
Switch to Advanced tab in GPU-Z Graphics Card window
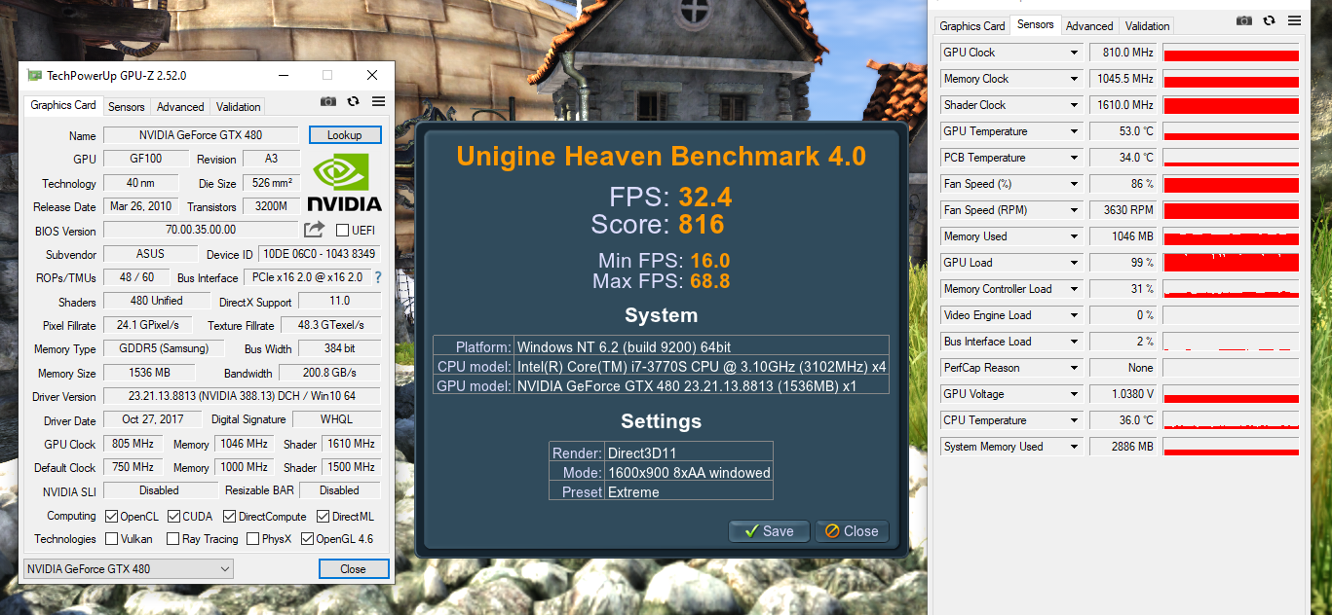(x=180, y=107)
